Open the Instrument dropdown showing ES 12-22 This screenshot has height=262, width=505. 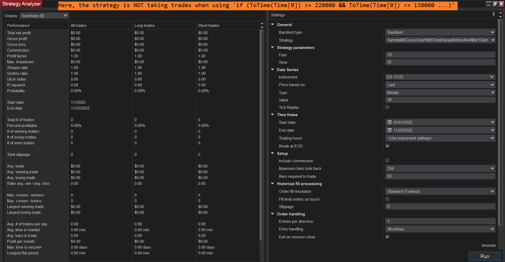[492, 77]
